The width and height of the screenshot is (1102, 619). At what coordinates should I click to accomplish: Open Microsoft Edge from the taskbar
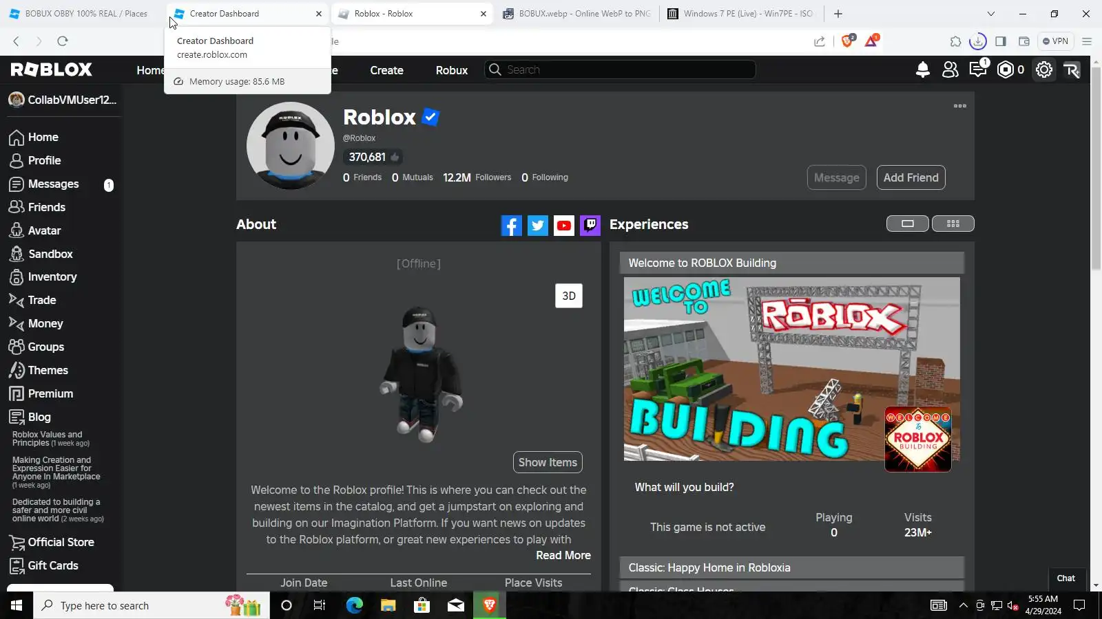354,605
